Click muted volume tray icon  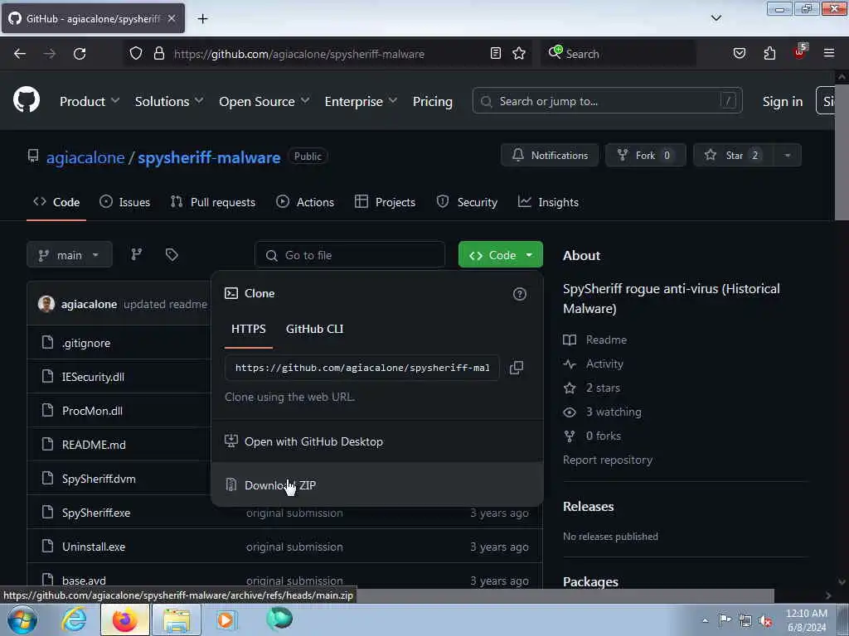765,620
